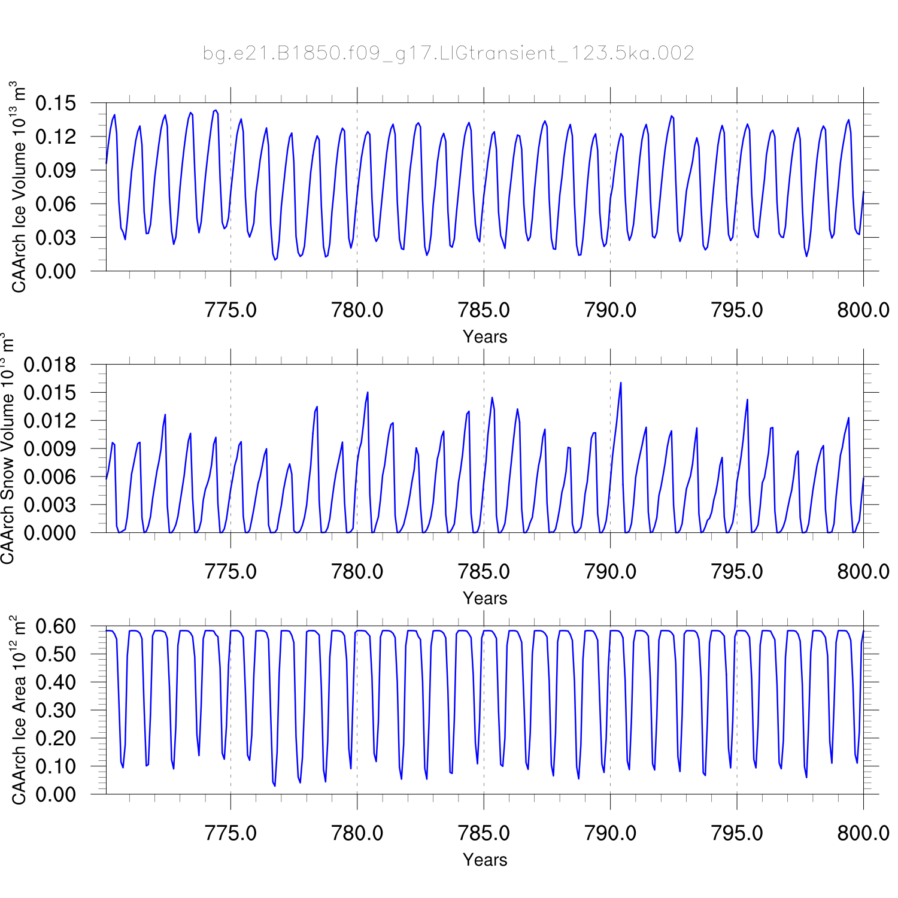Click the 0.30 tick label on ice area axis
The image size is (898, 898).
pyautogui.click(x=56, y=710)
